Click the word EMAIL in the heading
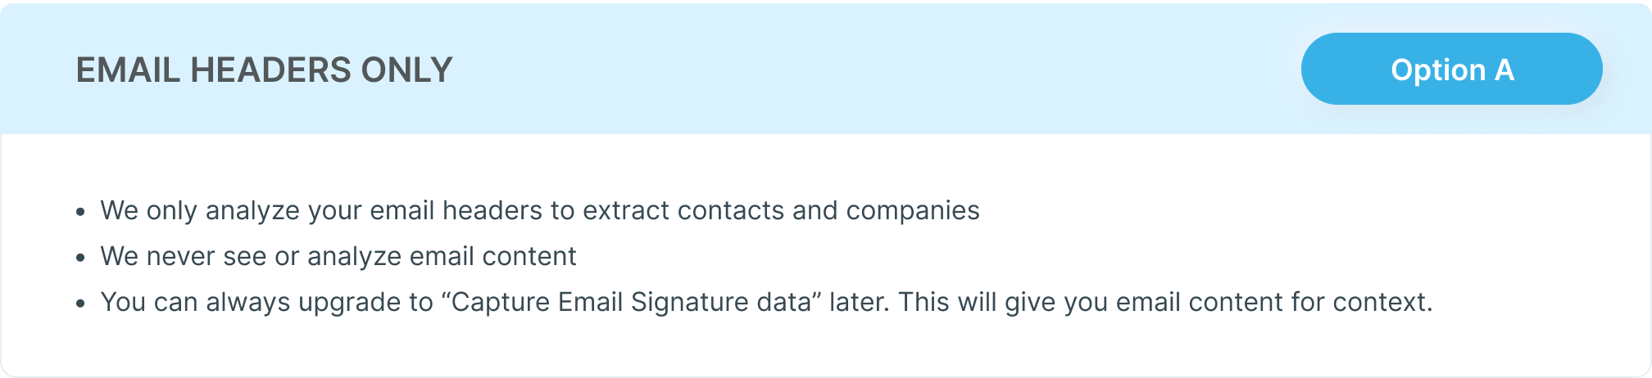The width and height of the screenshot is (1652, 378). pyautogui.click(x=128, y=70)
